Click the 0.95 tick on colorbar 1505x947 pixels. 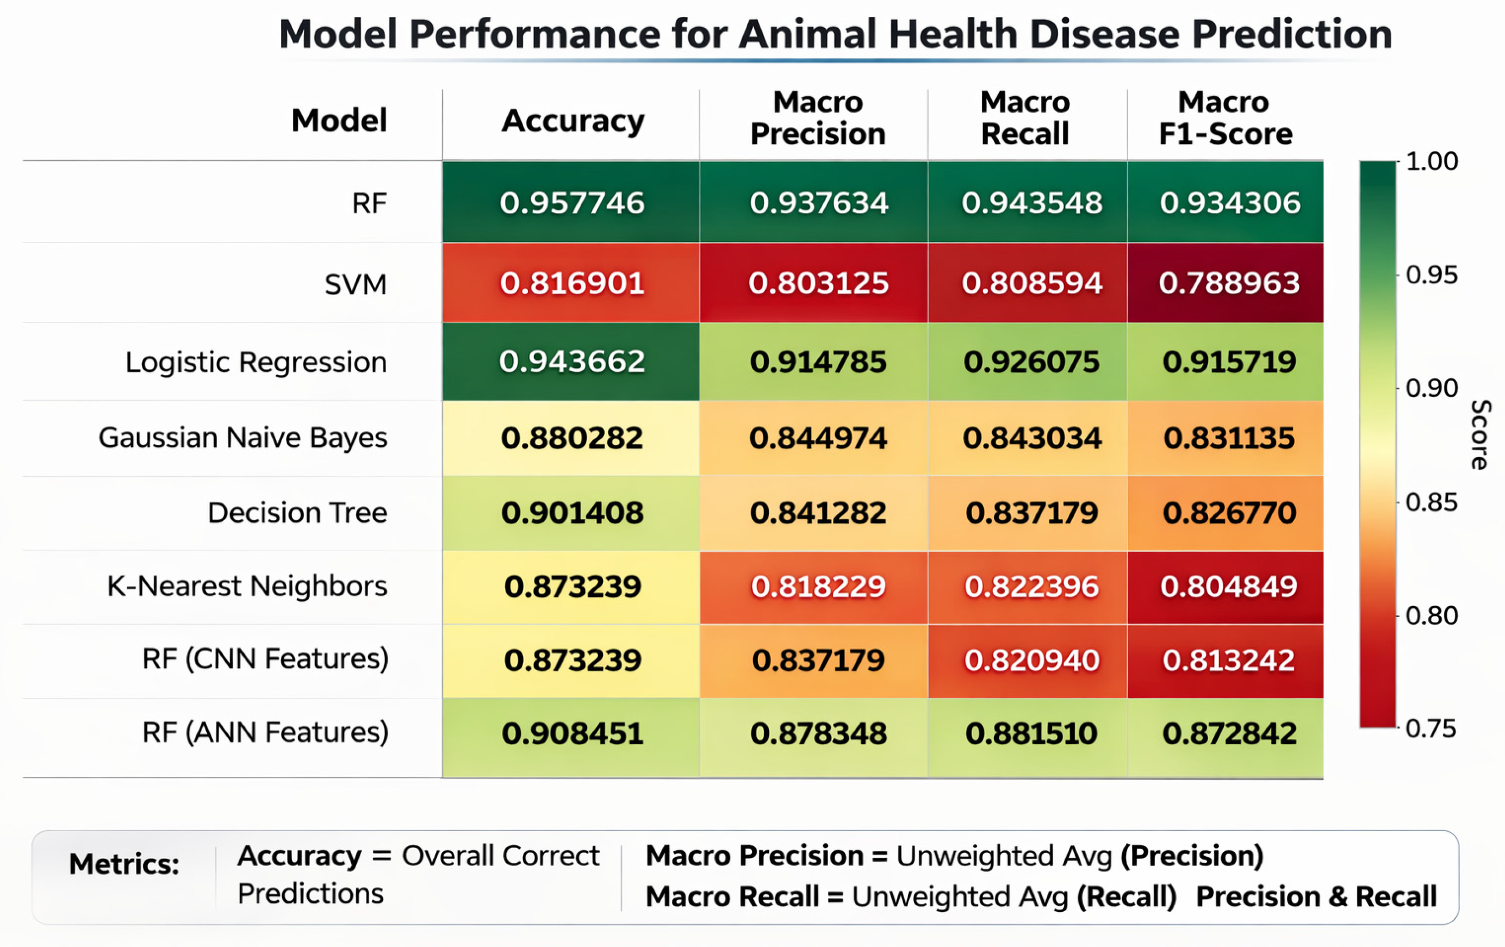(1431, 275)
